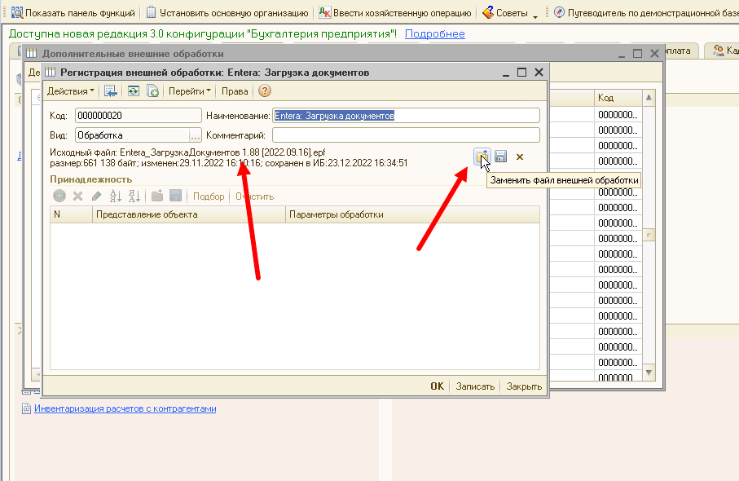
Task: Click the Sort ascending icon in Принадлежность
Action: click(116, 196)
